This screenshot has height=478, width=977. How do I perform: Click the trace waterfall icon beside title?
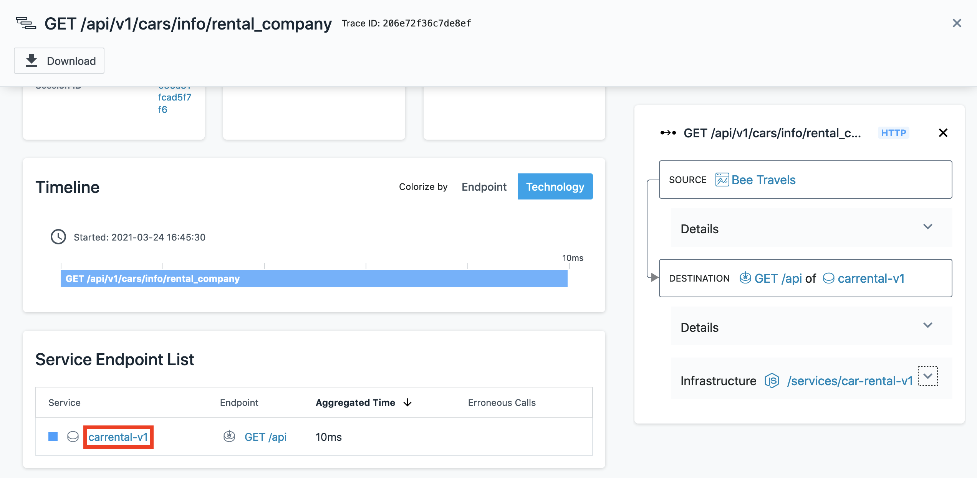(x=26, y=23)
